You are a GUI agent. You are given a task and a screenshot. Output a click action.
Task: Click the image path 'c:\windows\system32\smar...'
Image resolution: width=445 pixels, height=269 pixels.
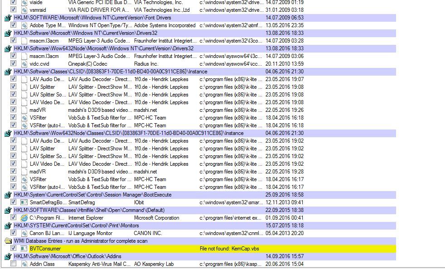click(x=231, y=202)
